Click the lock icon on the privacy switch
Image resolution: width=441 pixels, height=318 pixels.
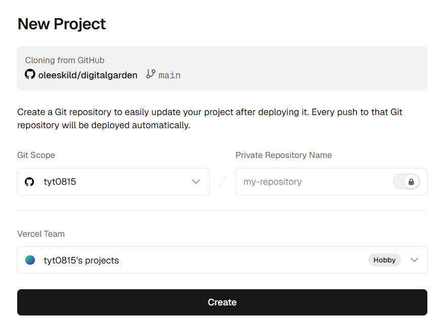tap(411, 182)
